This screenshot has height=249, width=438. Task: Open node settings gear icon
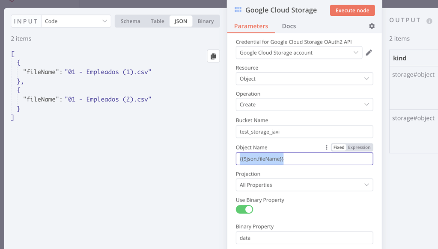372,26
